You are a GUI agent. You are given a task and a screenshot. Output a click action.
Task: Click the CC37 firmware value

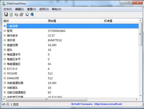pos(51,36)
